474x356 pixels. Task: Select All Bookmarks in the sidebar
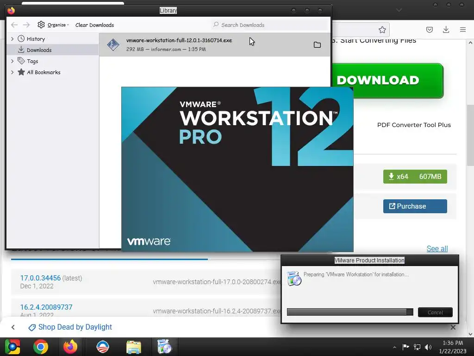click(x=44, y=72)
